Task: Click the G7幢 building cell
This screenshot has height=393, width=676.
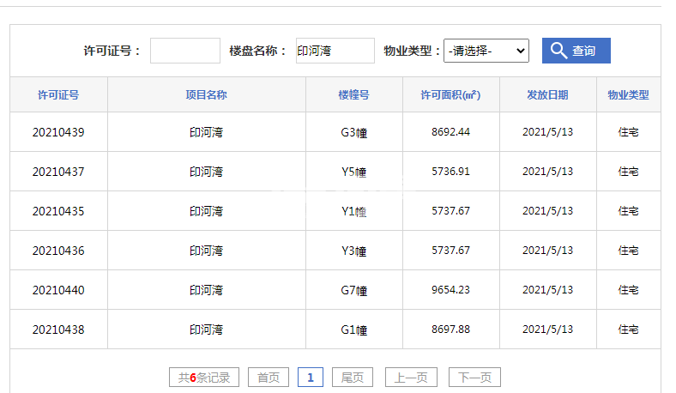Action: click(354, 291)
